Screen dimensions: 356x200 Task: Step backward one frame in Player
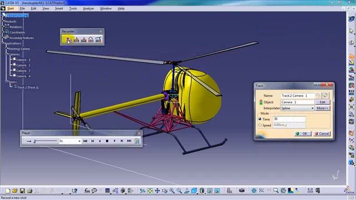click(92, 141)
